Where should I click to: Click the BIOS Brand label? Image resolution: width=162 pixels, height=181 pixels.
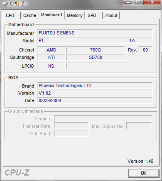(x=28, y=86)
